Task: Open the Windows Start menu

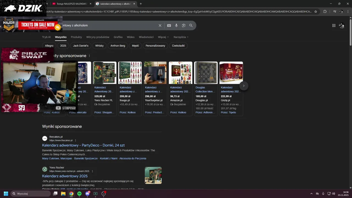Action: click(6, 194)
